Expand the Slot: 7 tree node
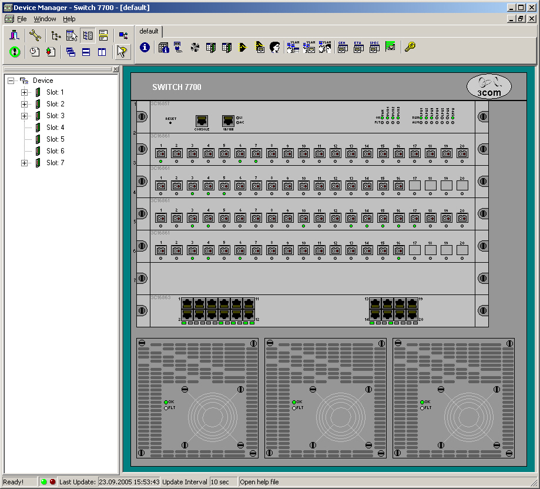This screenshot has height=489, width=540. click(x=24, y=163)
